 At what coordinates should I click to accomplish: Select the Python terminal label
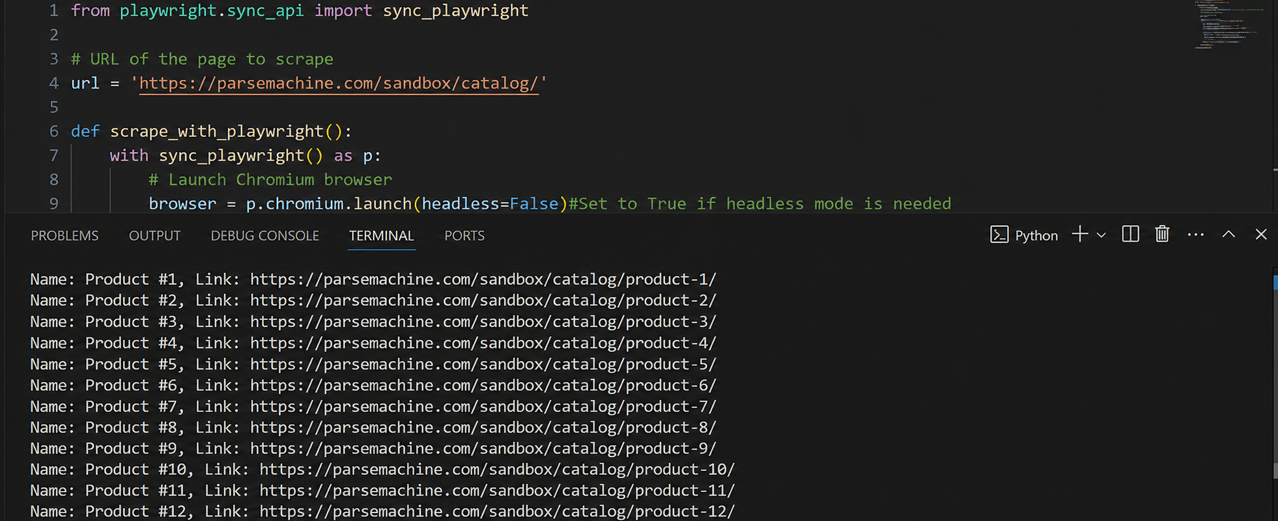point(1036,235)
